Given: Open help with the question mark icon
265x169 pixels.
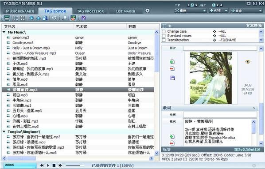Looking at the screenshot, I should coord(83,18).
